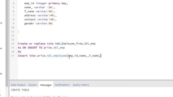Click line number 10 in the gutter
This screenshot has width=173, height=97.
[x=13, y=27]
